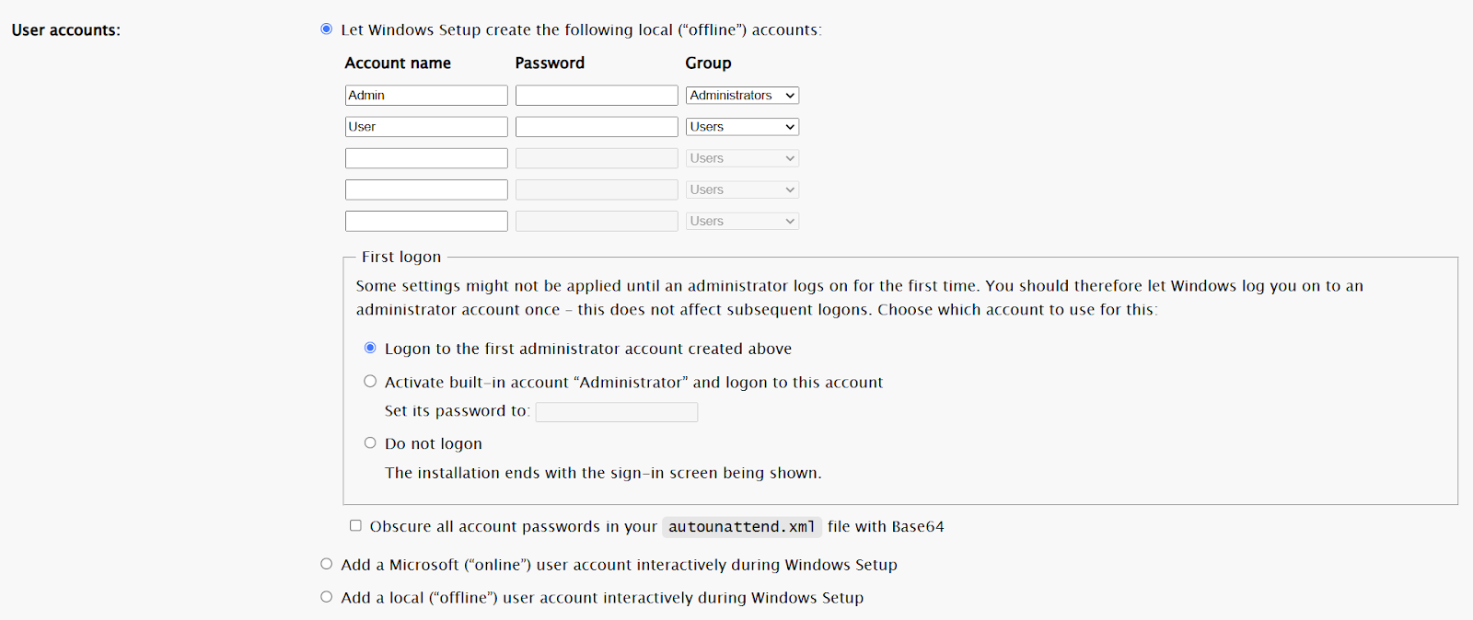Viewport: 1473px width, 620px height.
Task: Click the third empty account name field
Action: click(x=425, y=157)
